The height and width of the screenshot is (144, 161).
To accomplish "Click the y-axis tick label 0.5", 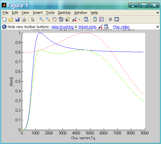I will [x=18, y=81].
